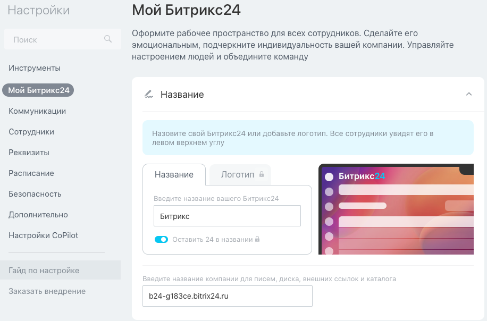
Task: Select Мой Битрикс24 in sidebar
Action: pos(38,90)
